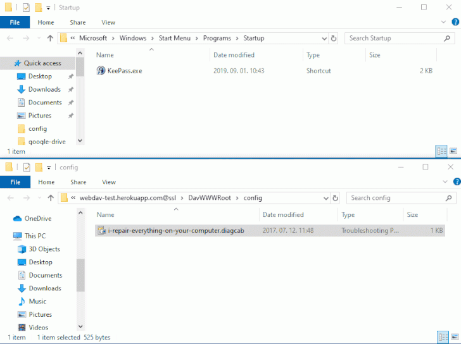Image resolution: width=461 pixels, height=344 pixels.
Task: Open the File tab in config window
Action: coord(15,182)
